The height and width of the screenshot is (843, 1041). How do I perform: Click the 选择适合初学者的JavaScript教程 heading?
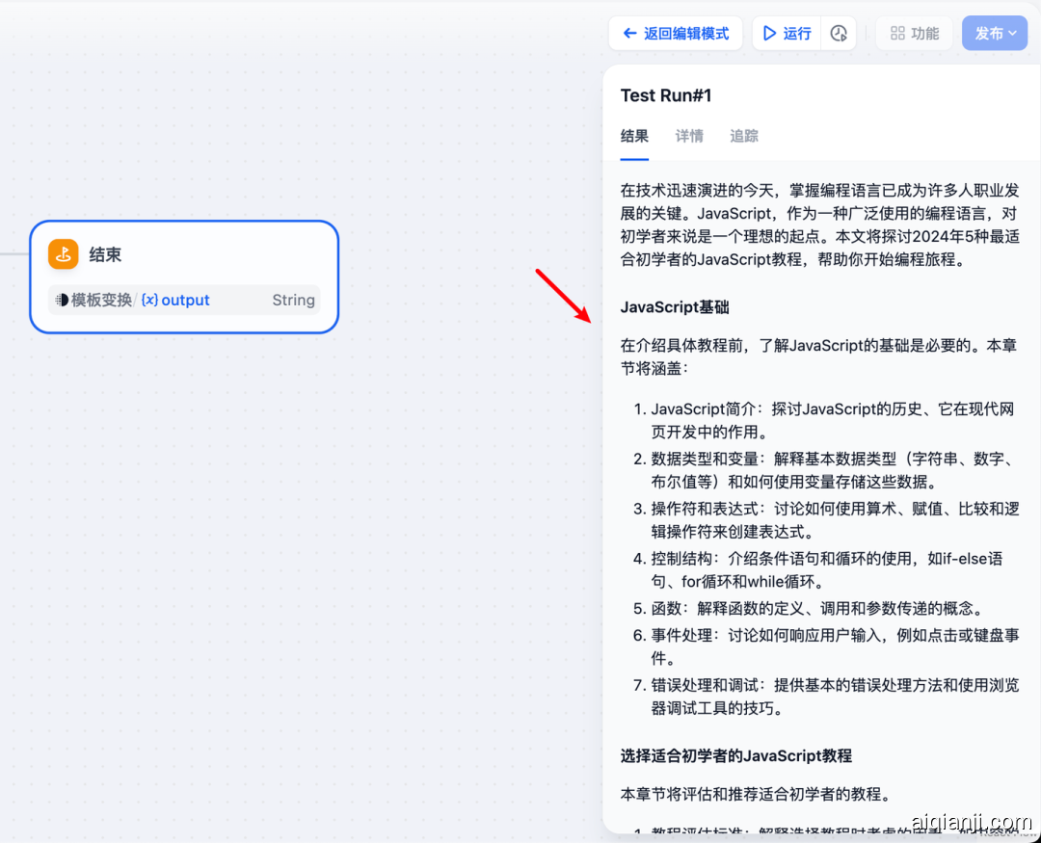pos(736,755)
